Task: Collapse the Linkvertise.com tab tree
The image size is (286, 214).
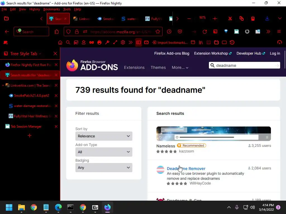Action: pos(3,85)
